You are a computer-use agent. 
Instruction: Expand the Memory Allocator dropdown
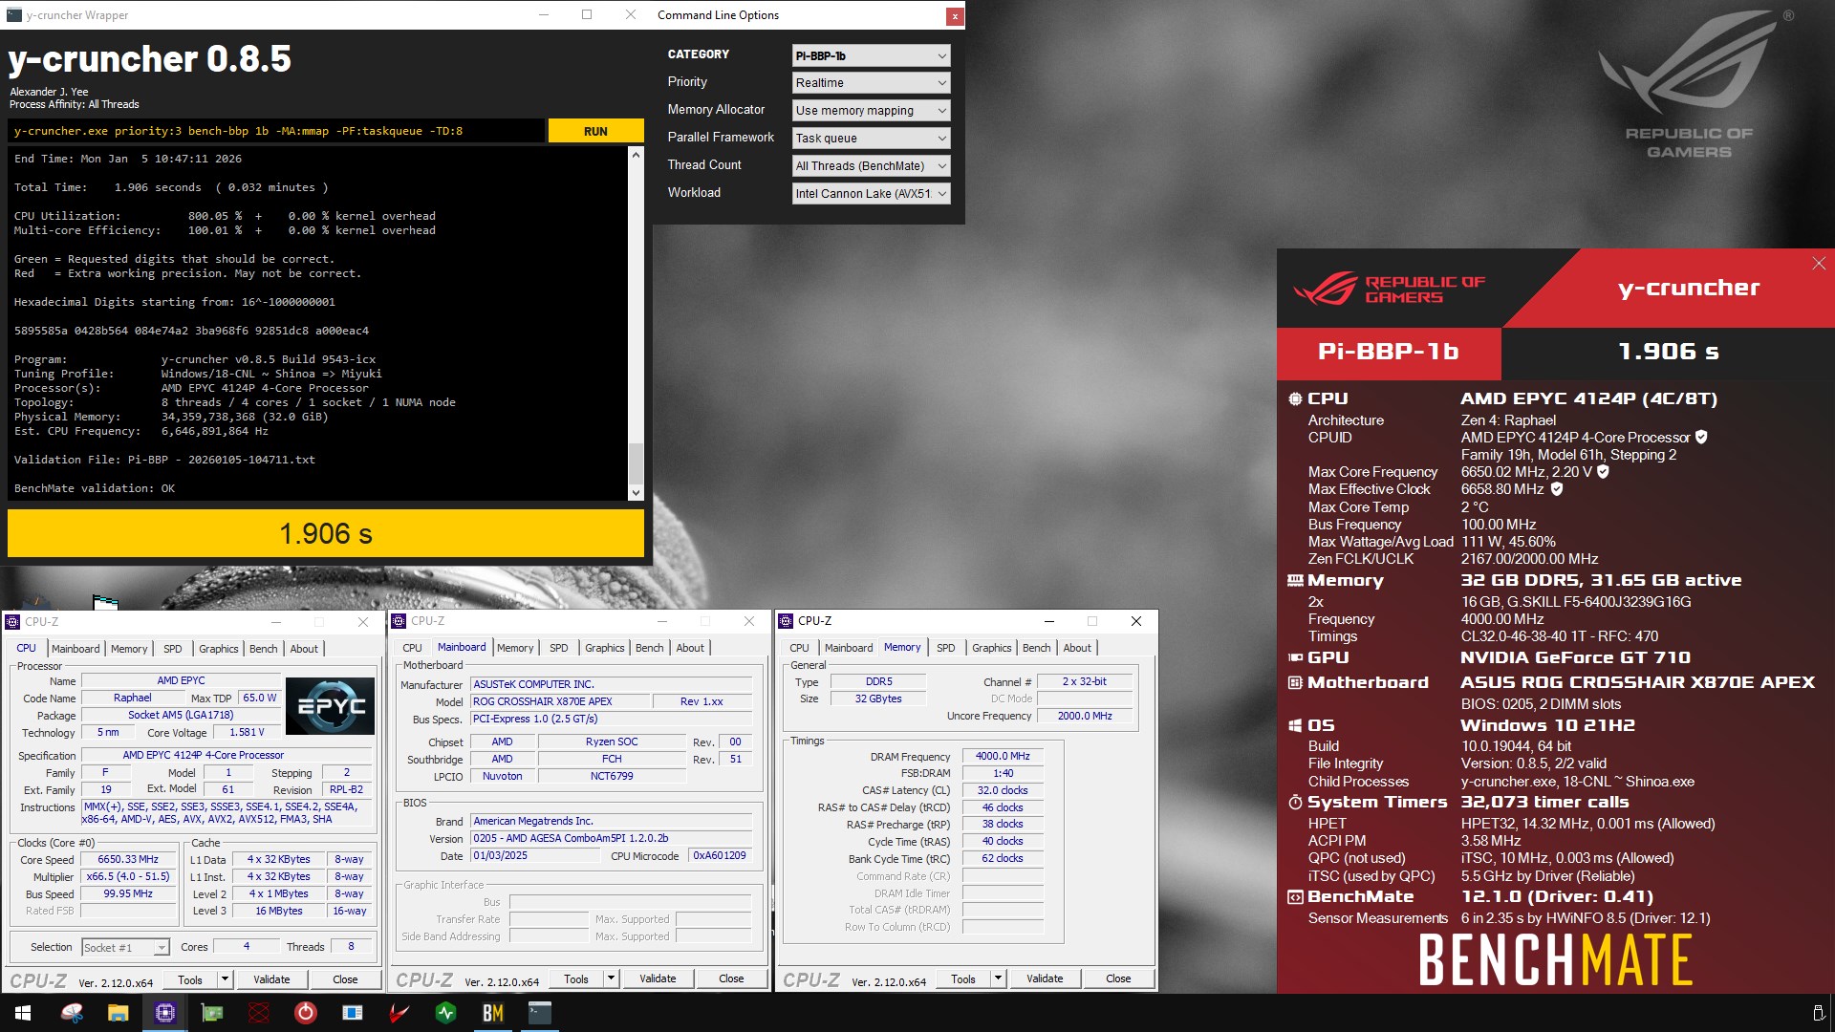(871, 111)
